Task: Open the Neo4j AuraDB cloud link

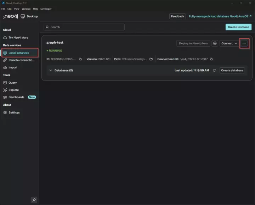Action: pyautogui.click(x=220, y=16)
